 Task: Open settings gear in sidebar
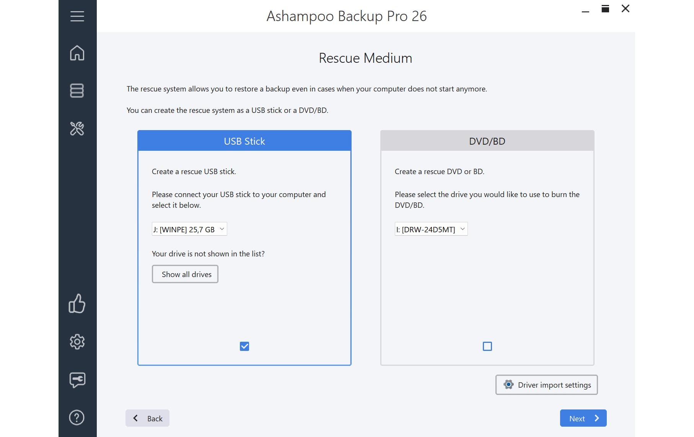[77, 342]
